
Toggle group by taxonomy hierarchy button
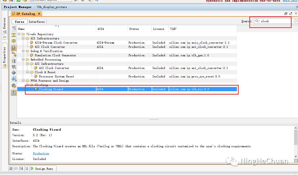point(14,54)
